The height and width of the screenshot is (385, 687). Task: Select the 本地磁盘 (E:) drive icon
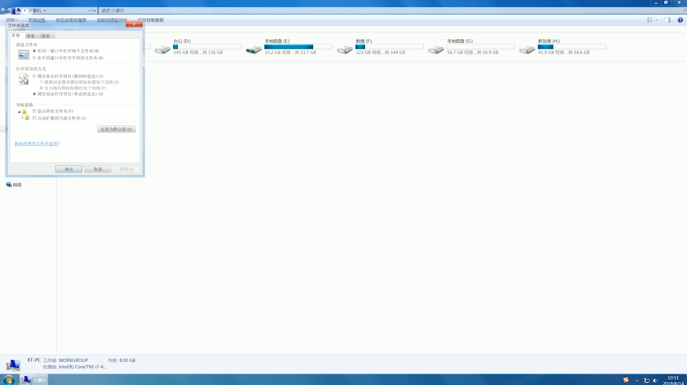pos(253,50)
